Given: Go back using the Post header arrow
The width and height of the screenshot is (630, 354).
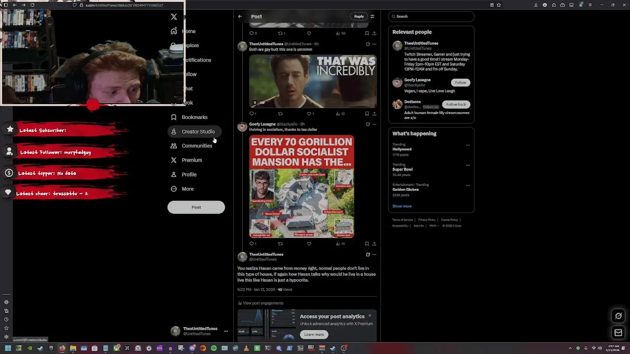Looking at the screenshot, I should click(240, 16).
